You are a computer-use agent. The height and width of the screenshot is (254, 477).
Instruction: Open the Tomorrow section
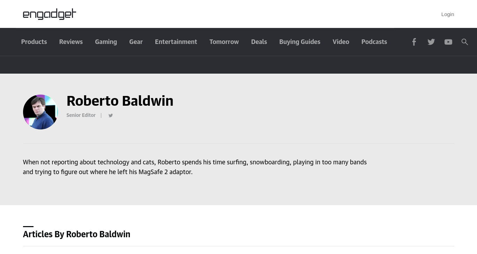click(224, 42)
